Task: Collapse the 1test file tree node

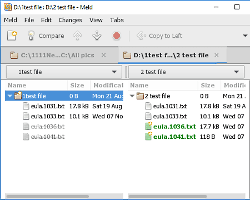Action: point(10,96)
